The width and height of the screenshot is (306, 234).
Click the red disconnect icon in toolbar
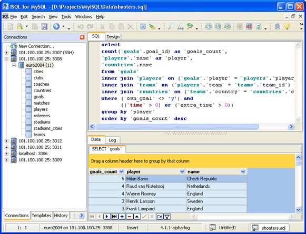(249, 26)
